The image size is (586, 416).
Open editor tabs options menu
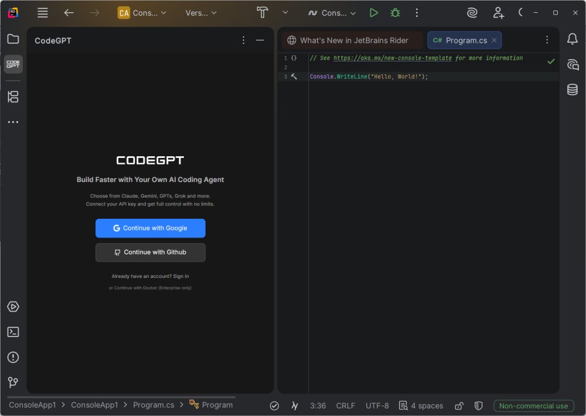point(547,40)
